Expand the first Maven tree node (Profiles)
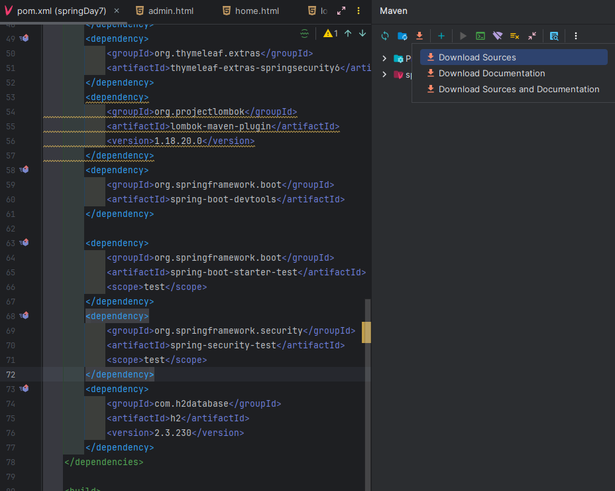 [x=384, y=58]
